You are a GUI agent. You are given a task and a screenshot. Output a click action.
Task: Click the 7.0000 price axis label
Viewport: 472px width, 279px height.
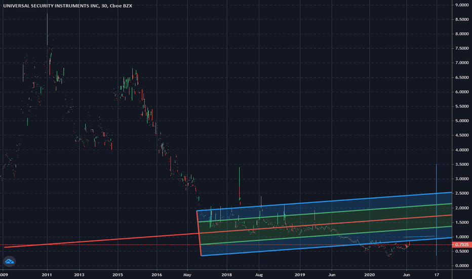[x=462, y=63]
